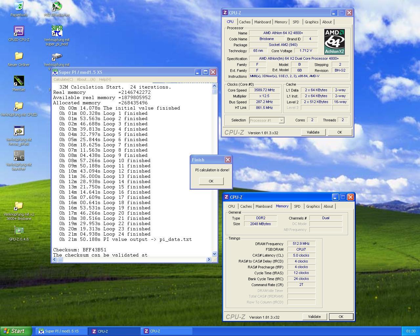This screenshot has width=420, height=336.
Task: Open the x2 3600+ Brisbane folder shortcut
Action: [19, 206]
